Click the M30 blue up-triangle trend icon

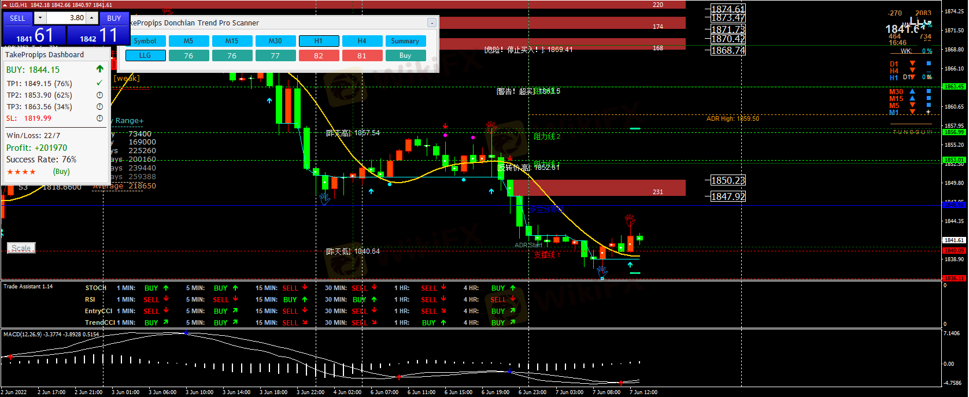[912, 91]
